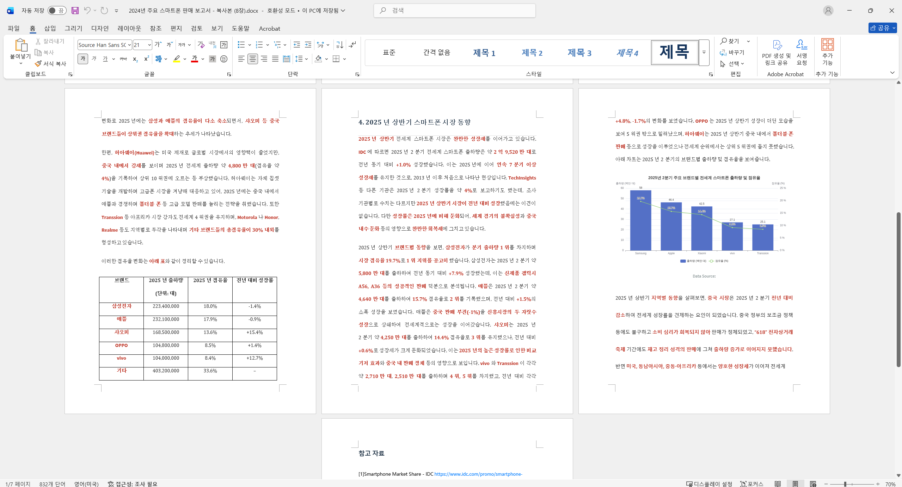Click the Numbered list icon
Image resolution: width=902 pixels, height=487 pixels.
click(x=259, y=45)
